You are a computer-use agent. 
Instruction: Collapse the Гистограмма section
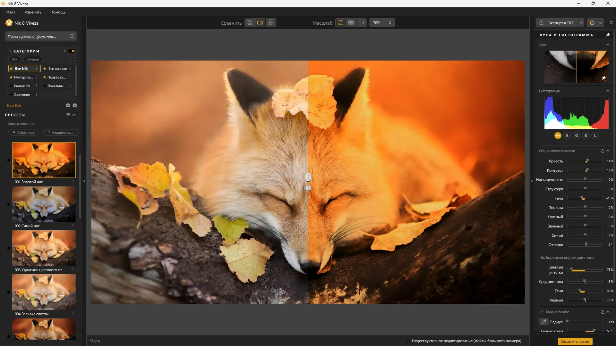[608, 91]
